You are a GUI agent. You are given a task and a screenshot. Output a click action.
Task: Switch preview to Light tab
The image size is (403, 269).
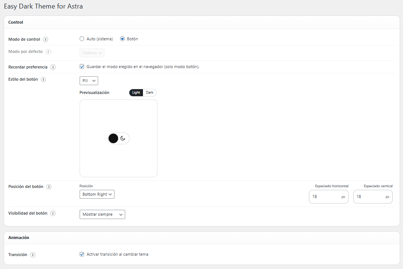coord(136,93)
